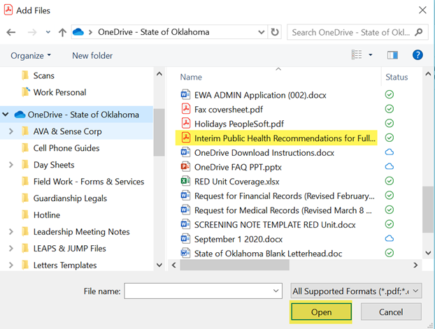Viewport: 435px width, 329px height.
Task: Select Request for Medical Records document
Action: (283, 210)
